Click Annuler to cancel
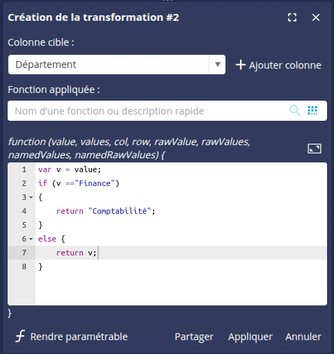 pyautogui.click(x=303, y=337)
